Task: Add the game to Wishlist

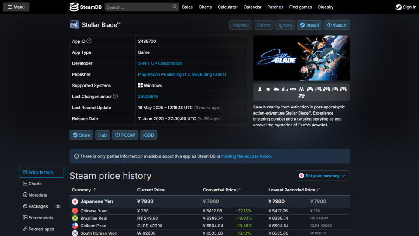Action: pos(240,25)
